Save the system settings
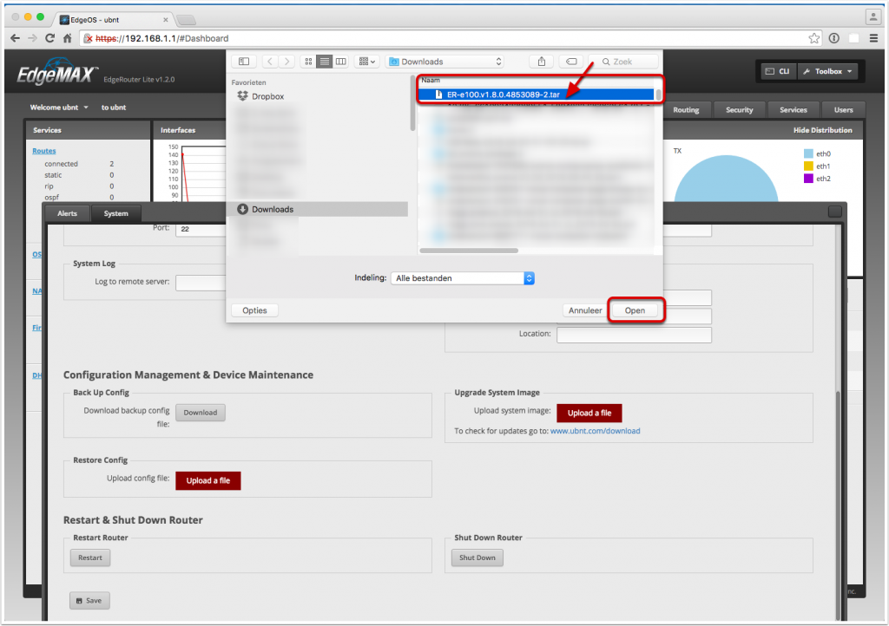 point(89,601)
